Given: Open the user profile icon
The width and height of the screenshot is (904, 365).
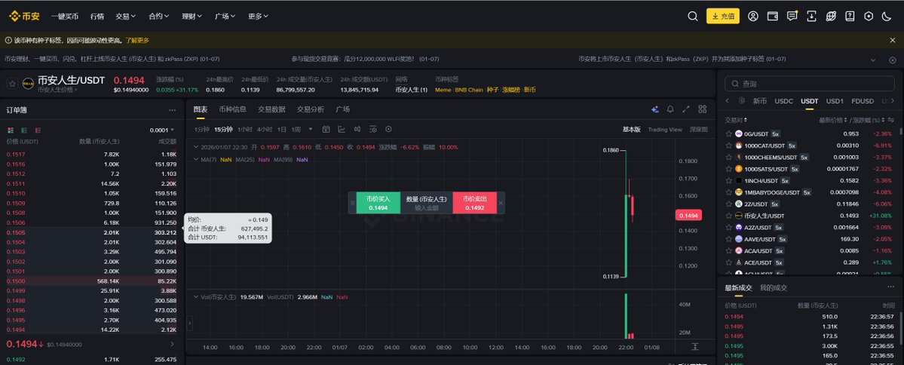Looking at the screenshot, I should click(753, 16).
